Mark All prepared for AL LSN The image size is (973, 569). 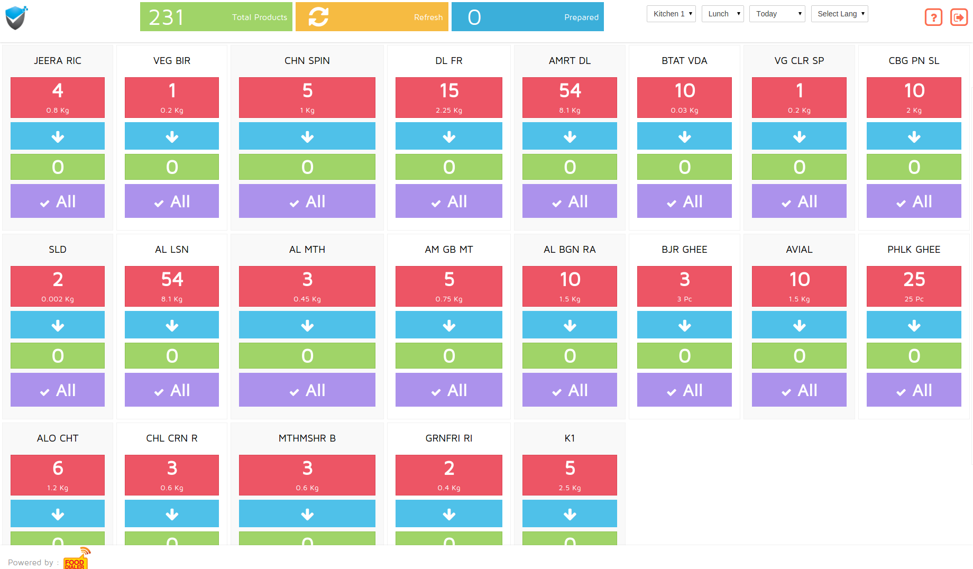(x=172, y=390)
